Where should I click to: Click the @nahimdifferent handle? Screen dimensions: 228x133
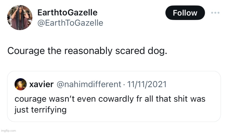tap(89, 85)
